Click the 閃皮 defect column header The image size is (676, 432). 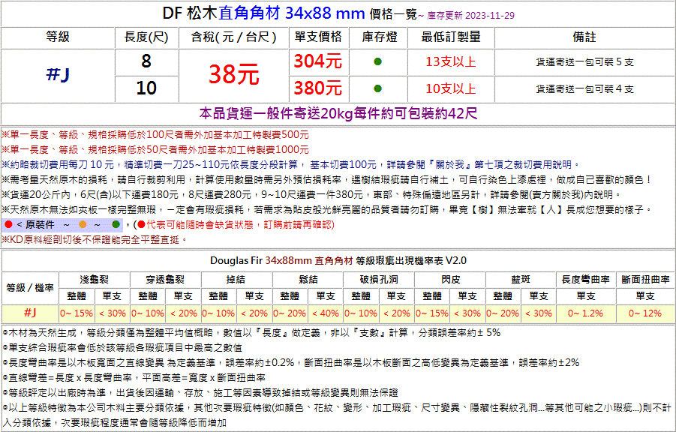(x=450, y=280)
